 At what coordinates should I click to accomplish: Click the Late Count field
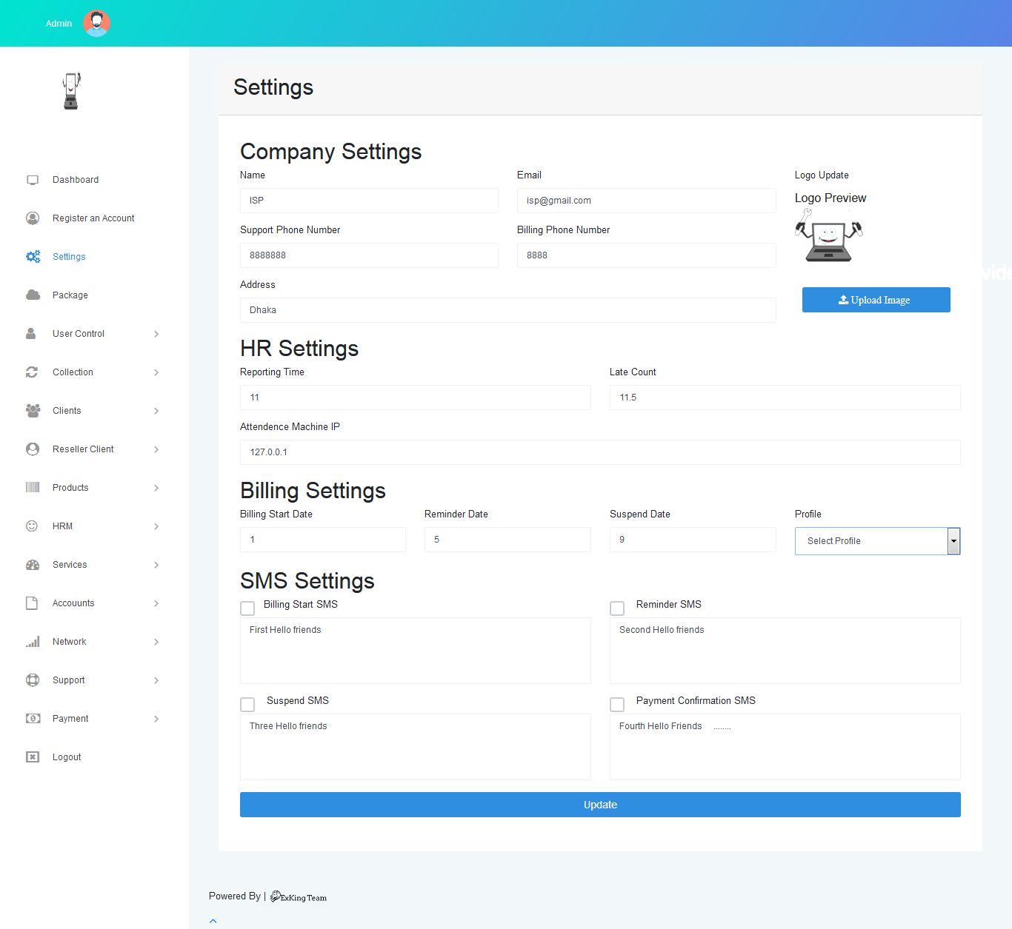pyautogui.click(x=785, y=398)
